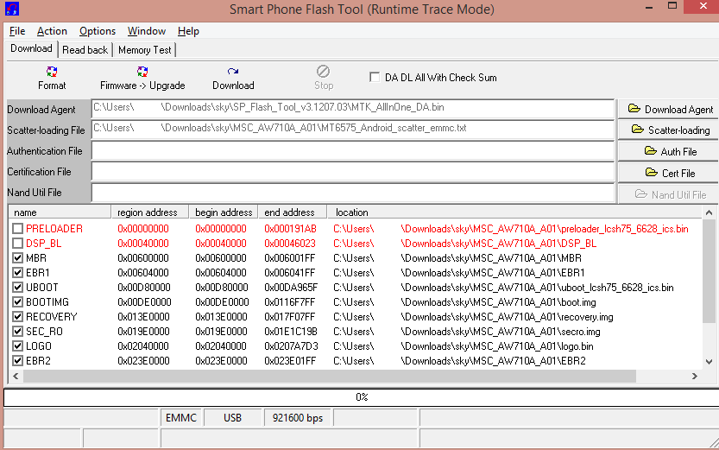Sort by begin address column header

[224, 212]
